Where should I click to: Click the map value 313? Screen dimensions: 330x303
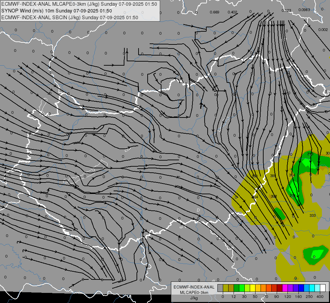point(310,154)
